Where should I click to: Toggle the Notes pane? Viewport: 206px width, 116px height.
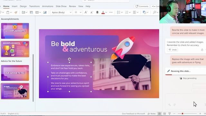point(152,113)
